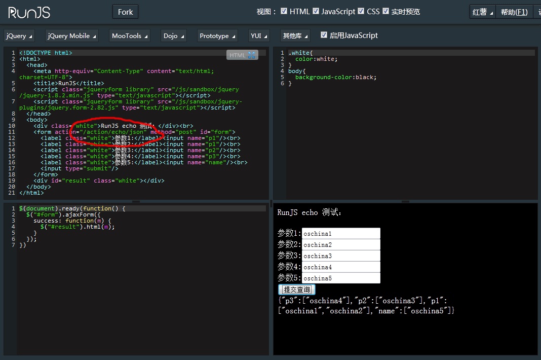Click the <!DOCTYPE html> line in HTML editor

point(46,53)
